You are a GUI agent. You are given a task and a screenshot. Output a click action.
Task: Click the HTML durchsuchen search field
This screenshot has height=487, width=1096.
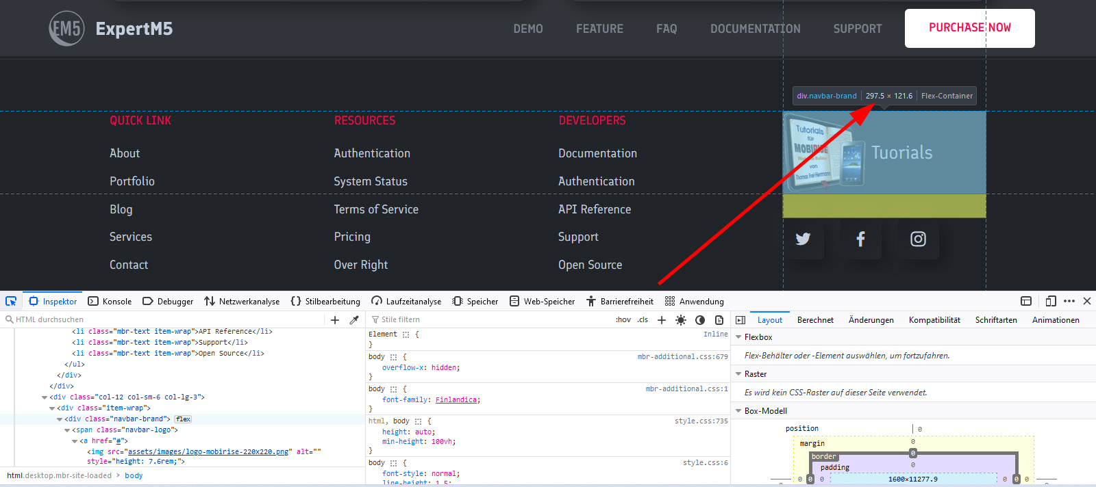[x=164, y=320]
